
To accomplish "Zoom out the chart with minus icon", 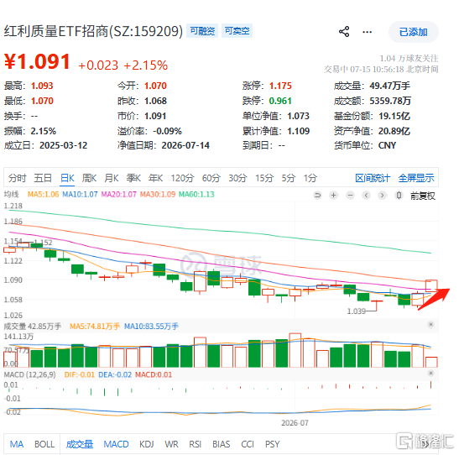I will click(x=350, y=196).
